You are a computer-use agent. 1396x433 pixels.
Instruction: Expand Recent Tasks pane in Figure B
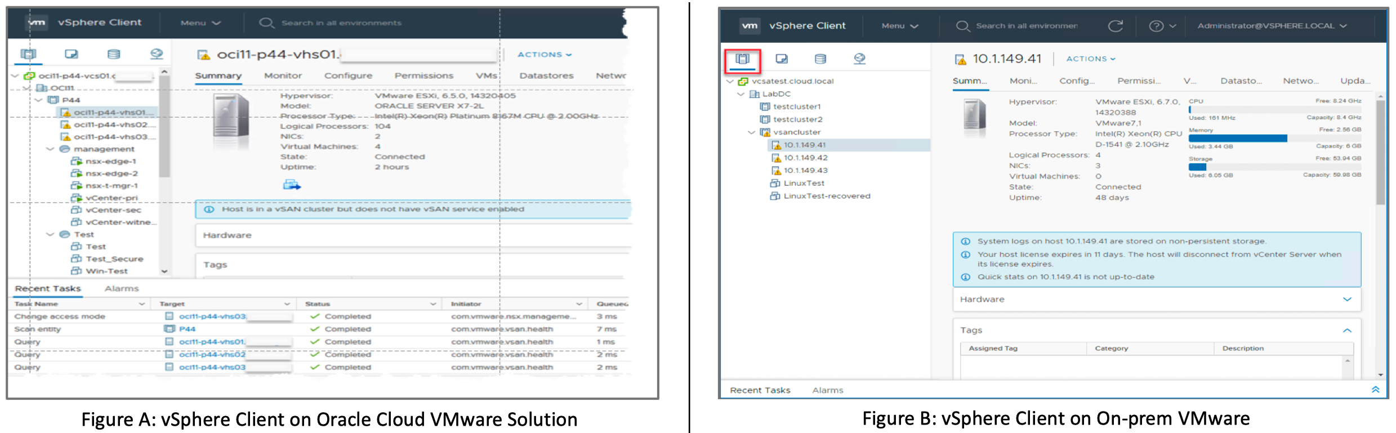point(1375,390)
